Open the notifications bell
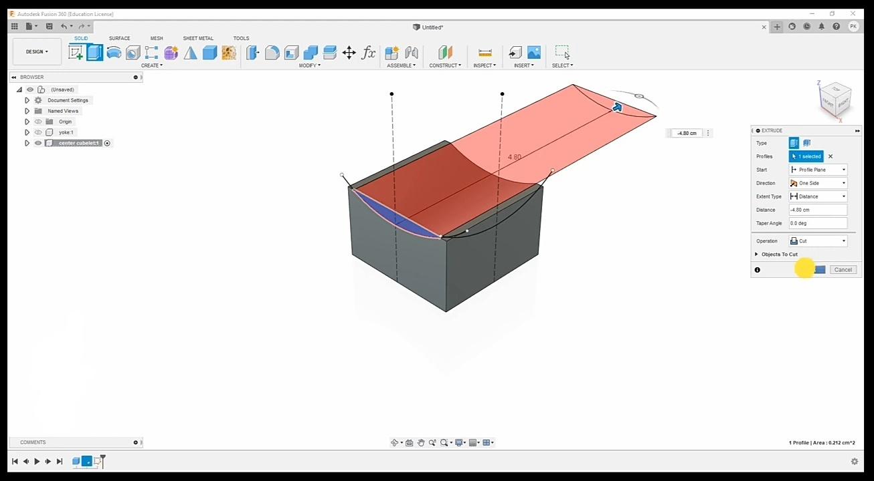874x481 pixels. point(821,27)
